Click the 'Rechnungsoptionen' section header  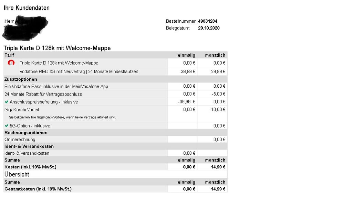tap(26, 133)
